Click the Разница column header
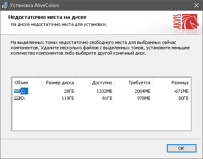 click(172, 83)
